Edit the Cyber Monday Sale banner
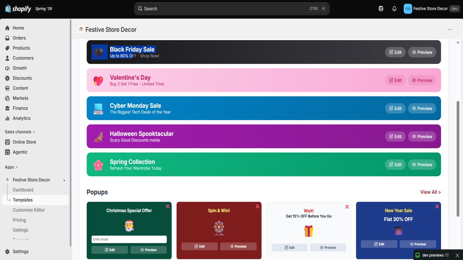Image resolution: width=463 pixels, height=260 pixels. (395, 108)
